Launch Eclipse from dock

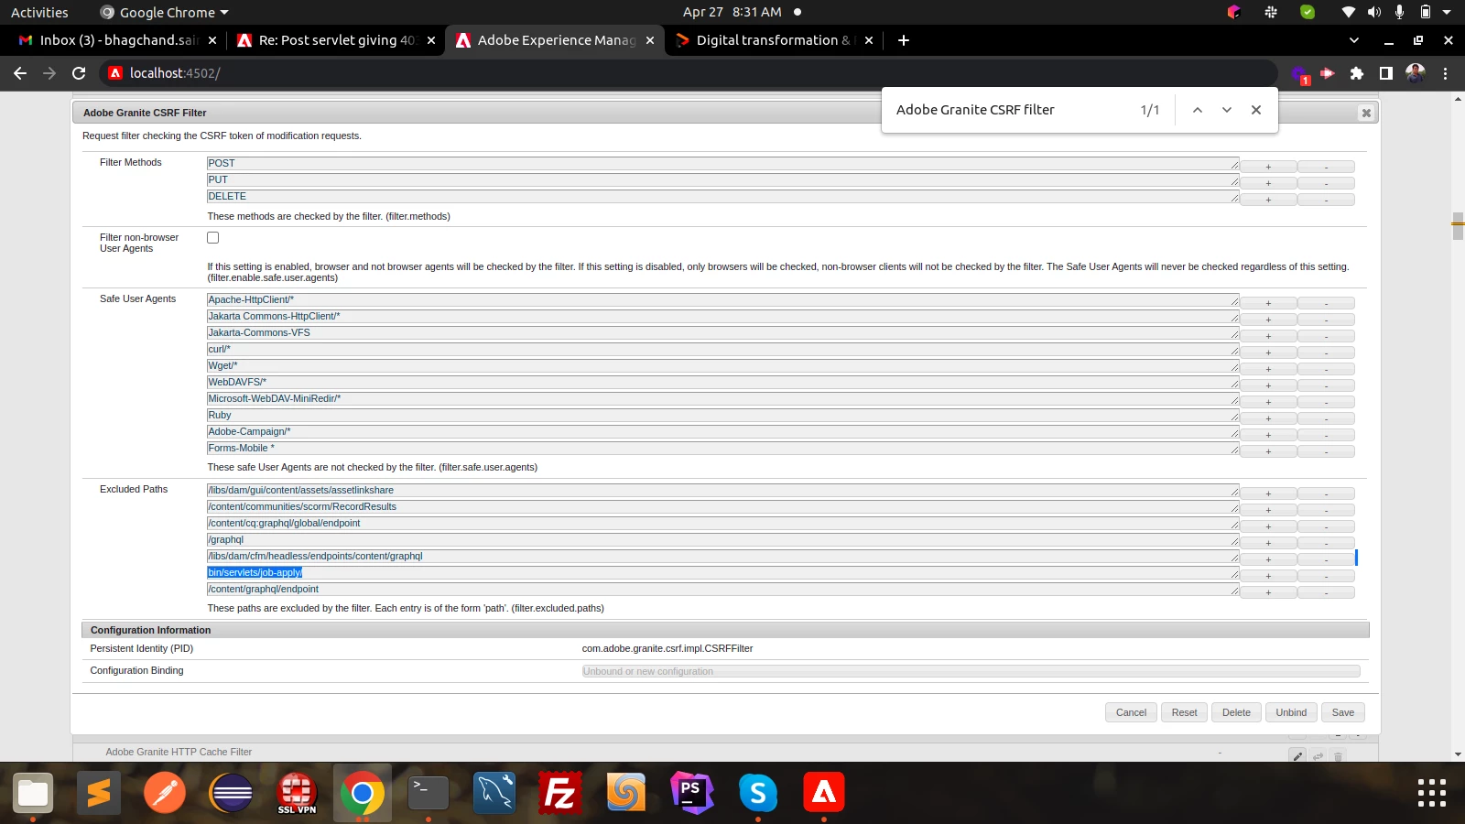point(231,793)
